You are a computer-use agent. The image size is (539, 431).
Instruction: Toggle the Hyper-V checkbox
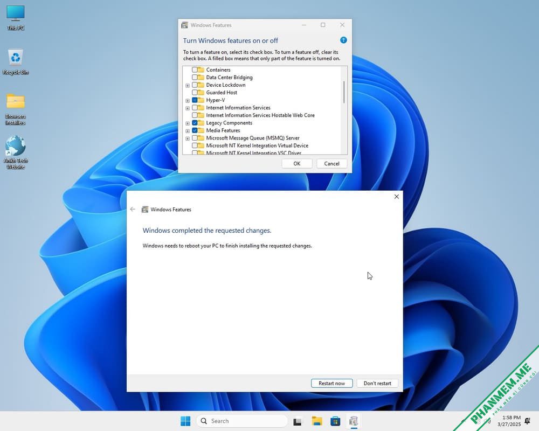tap(195, 100)
